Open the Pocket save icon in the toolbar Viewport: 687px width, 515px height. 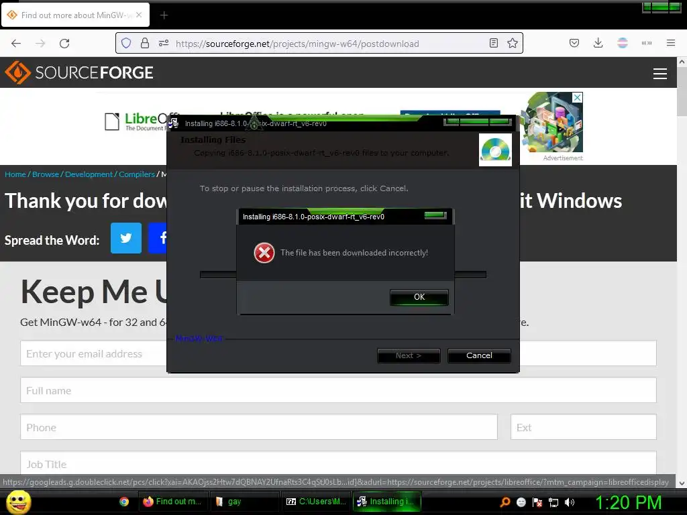coord(574,43)
